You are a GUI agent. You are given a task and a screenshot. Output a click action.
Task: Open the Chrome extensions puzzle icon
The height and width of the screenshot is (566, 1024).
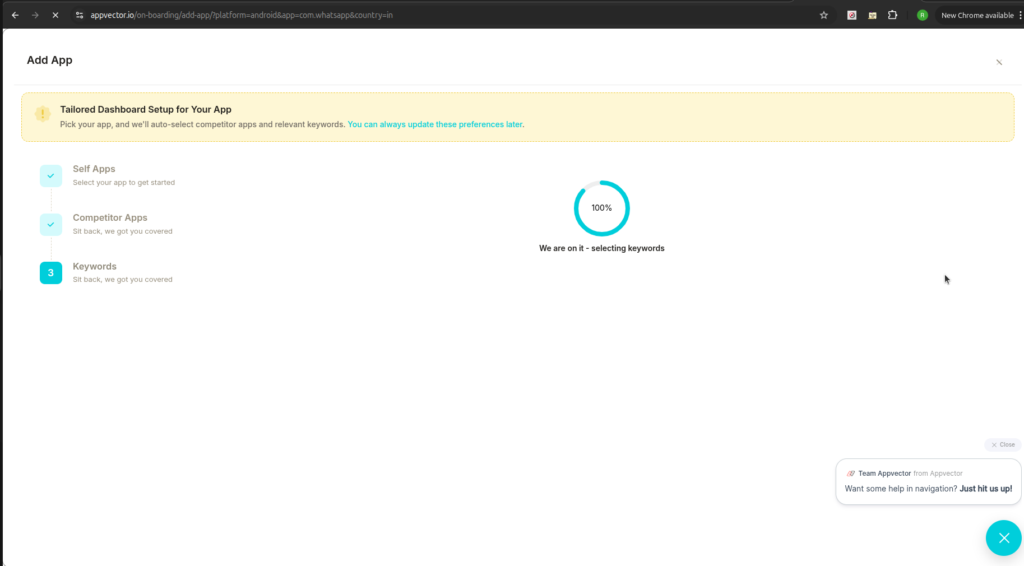[x=893, y=15]
